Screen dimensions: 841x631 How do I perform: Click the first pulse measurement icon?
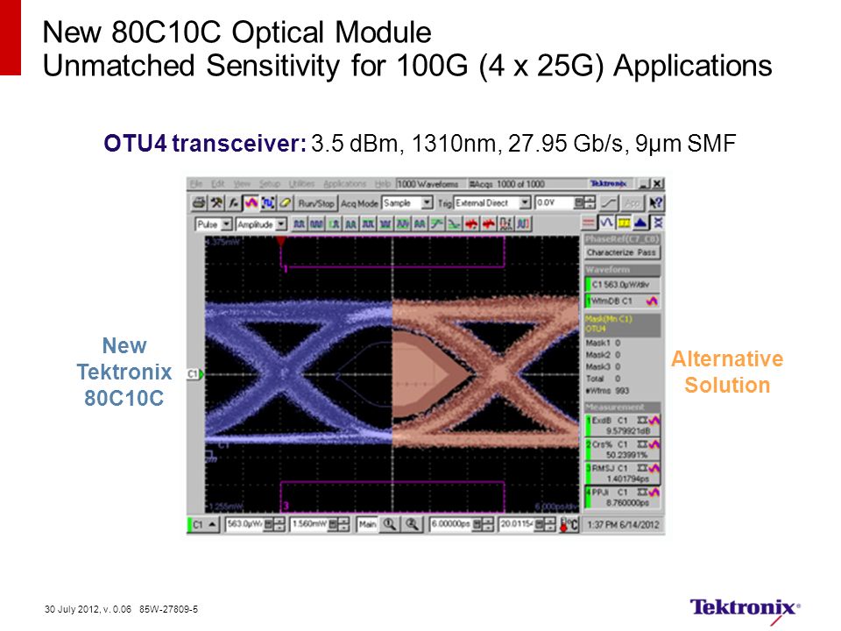pyautogui.click(x=299, y=223)
